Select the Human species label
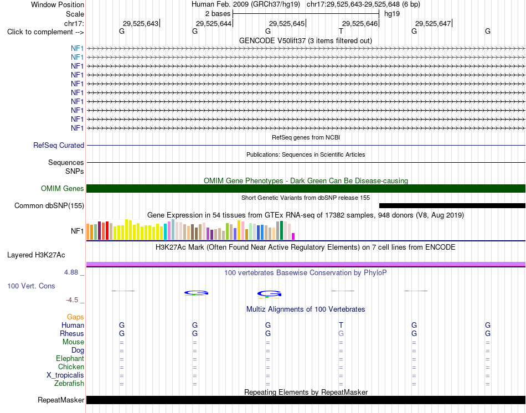The width and height of the screenshot is (526, 413). coord(73,325)
